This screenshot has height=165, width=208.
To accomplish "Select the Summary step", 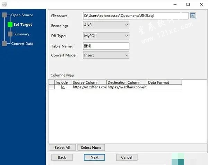I will coord(21,34).
